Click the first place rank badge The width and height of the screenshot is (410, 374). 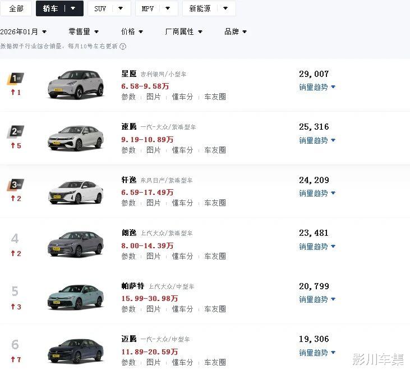tap(15, 79)
